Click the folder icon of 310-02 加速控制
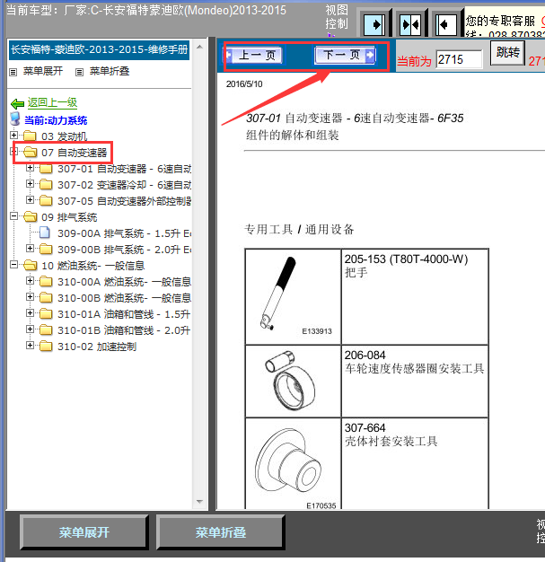This screenshot has width=545, height=562. click(x=46, y=346)
